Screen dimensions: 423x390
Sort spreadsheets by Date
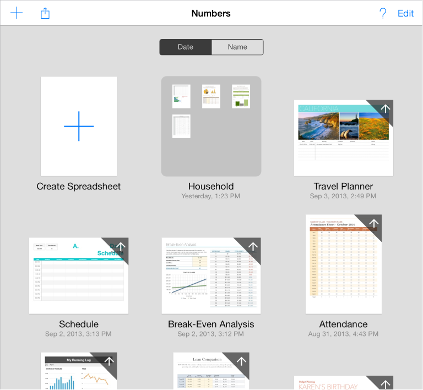click(x=186, y=47)
